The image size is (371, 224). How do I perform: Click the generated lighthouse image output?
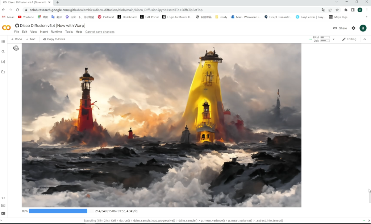click(x=161, y=125)
